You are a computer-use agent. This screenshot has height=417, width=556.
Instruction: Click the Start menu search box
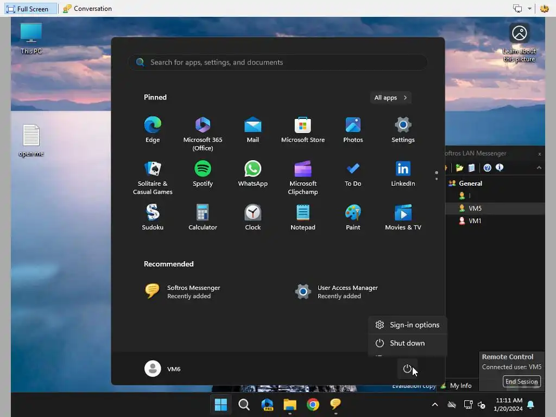(277, 62)
